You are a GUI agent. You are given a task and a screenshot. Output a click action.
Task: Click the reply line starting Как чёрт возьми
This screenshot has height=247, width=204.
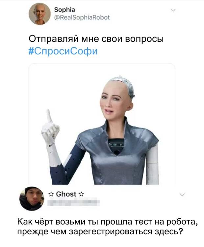coord(107,222)
